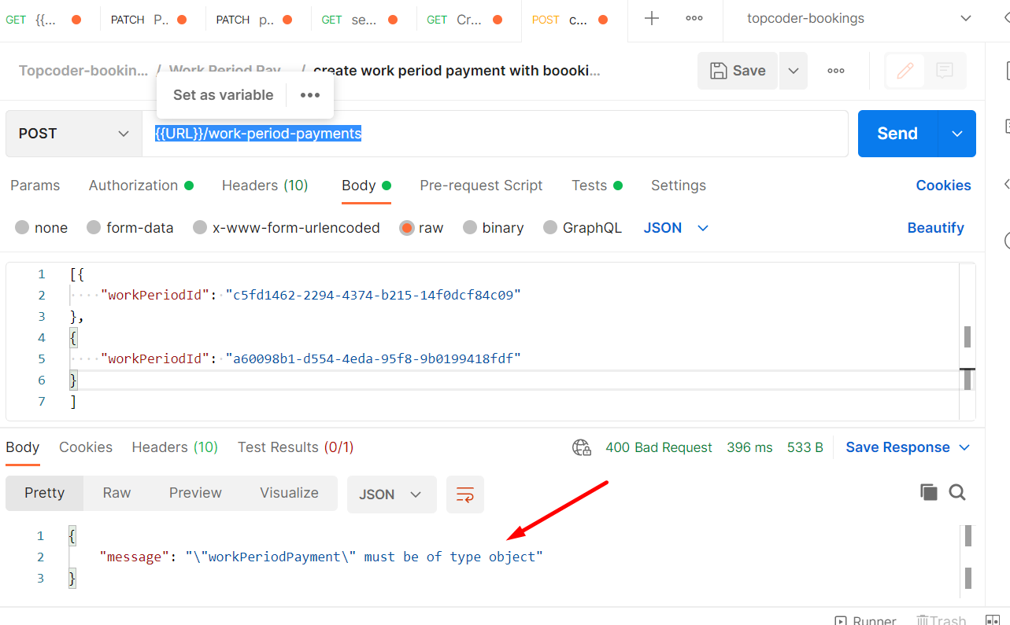Copy the response body to clipboard
The image size is (1010, 625).
tap(929, 491)
